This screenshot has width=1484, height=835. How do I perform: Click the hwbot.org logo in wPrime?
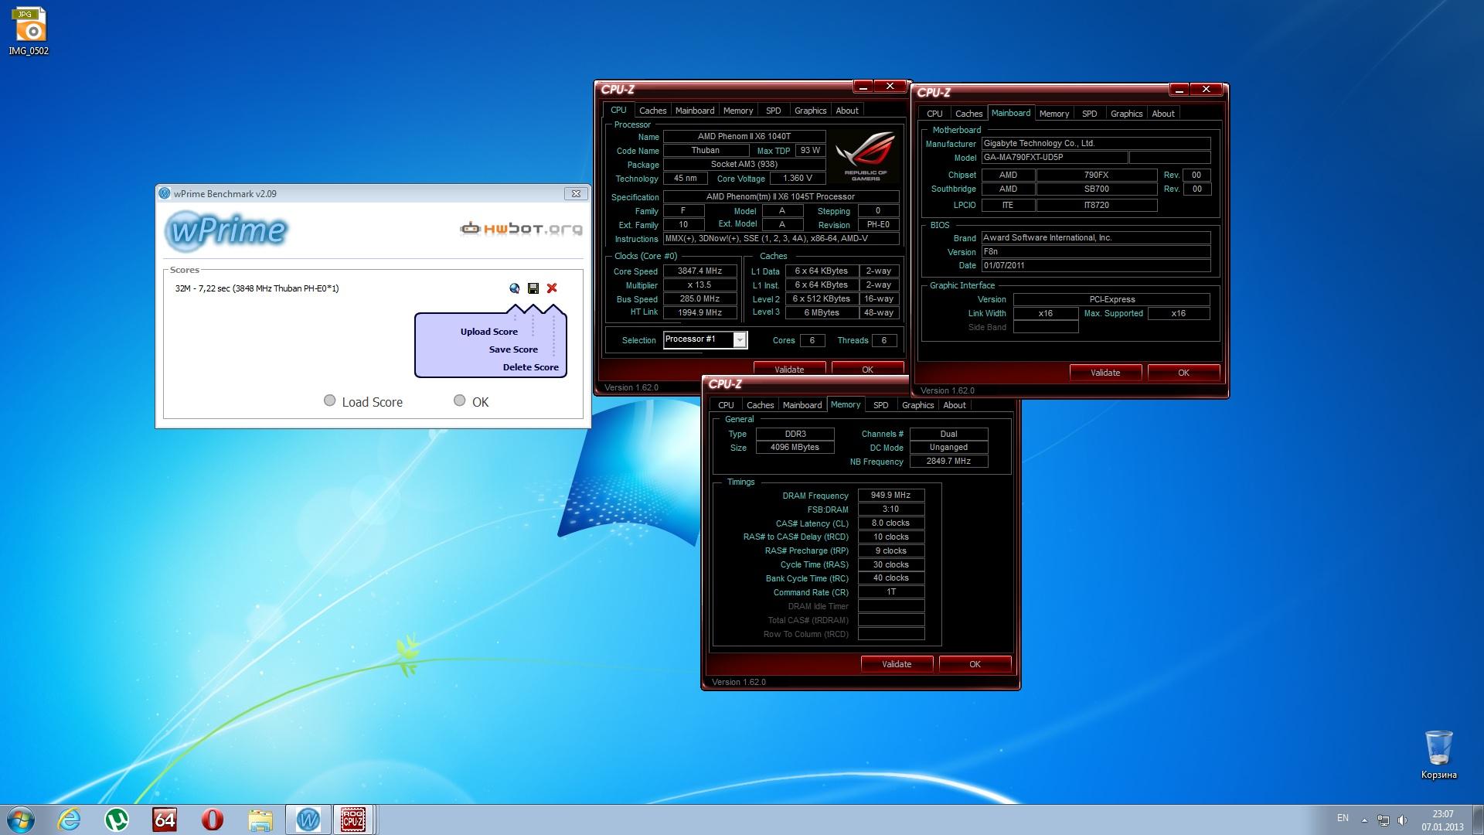tap(521, 228)
